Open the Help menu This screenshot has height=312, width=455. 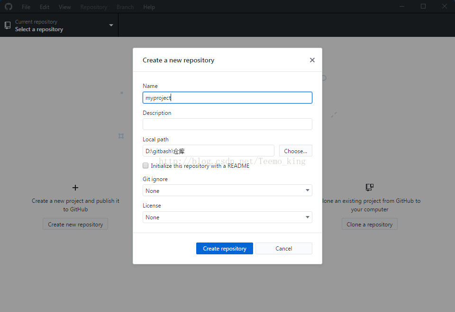(149, 7)
